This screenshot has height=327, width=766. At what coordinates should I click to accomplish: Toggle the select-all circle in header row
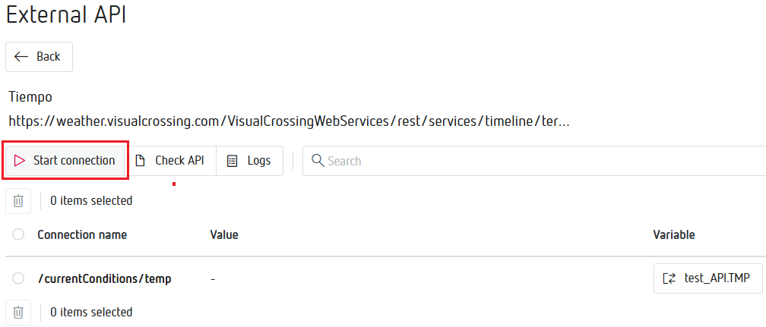(18, 234)
